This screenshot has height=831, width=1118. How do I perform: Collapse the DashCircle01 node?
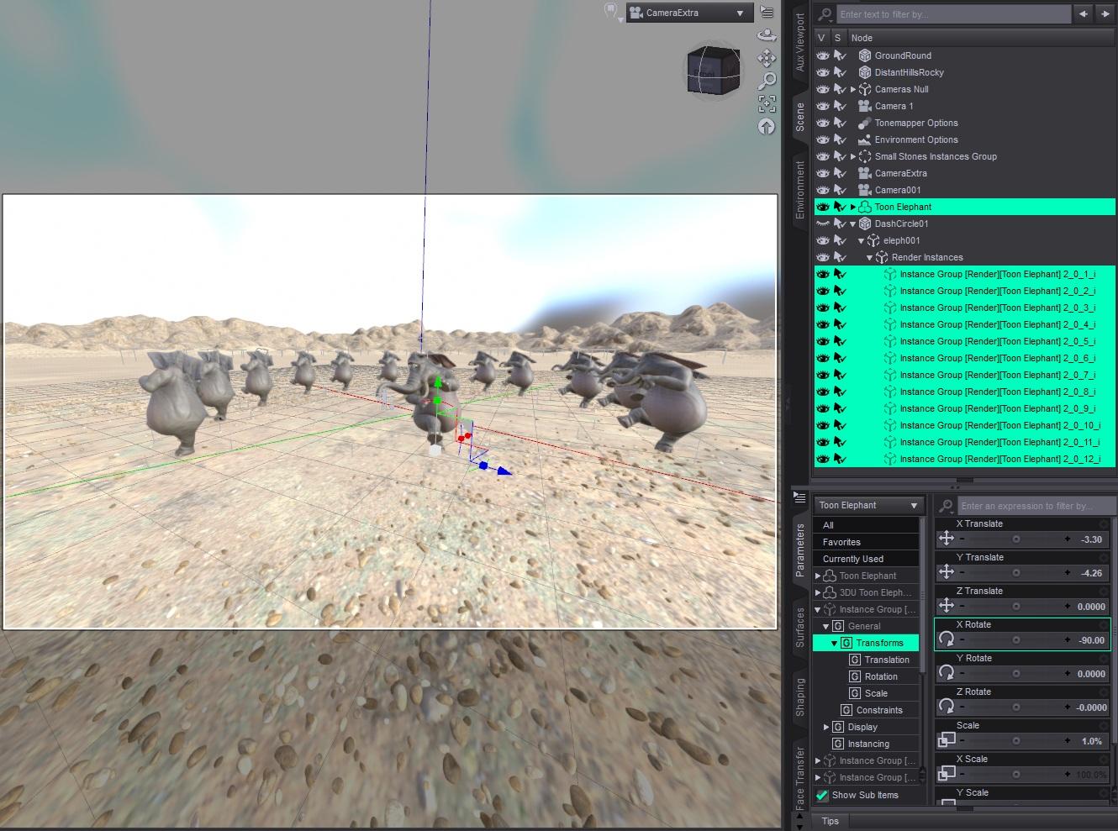(x=852, y=224)
